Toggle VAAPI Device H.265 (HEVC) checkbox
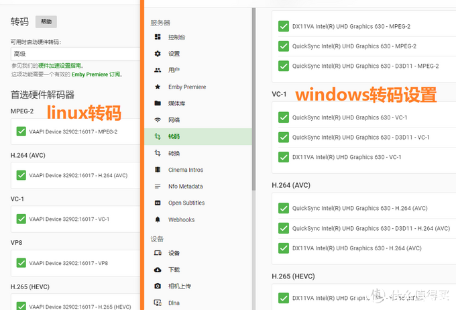Screen dimensions: 456x310 pyautogui.click(x=21, y=306)
